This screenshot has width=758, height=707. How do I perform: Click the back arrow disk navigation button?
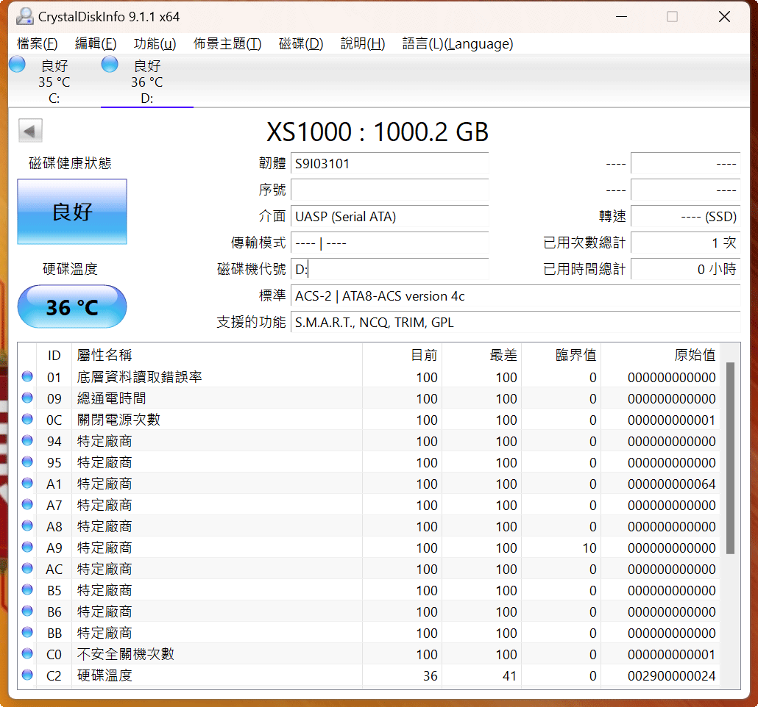(x=30, y=130)
